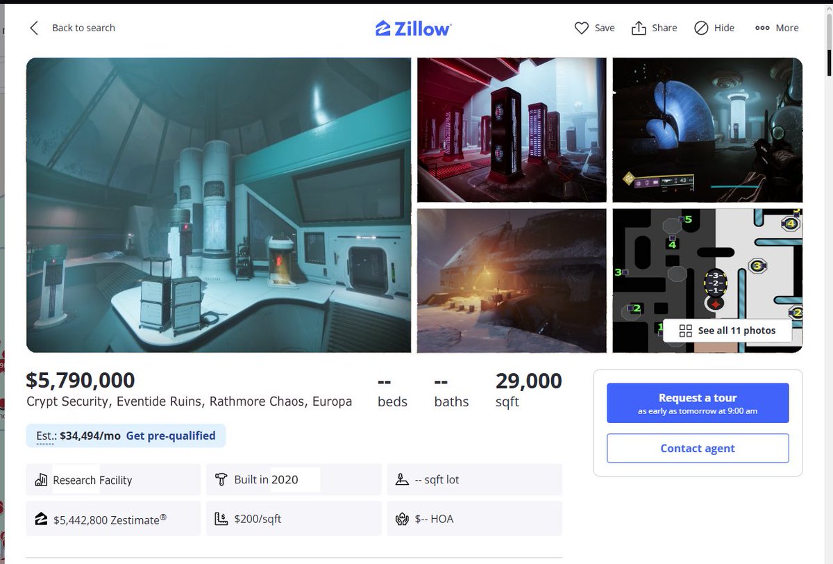Open the numbered floor map photo

click(707, 281)
